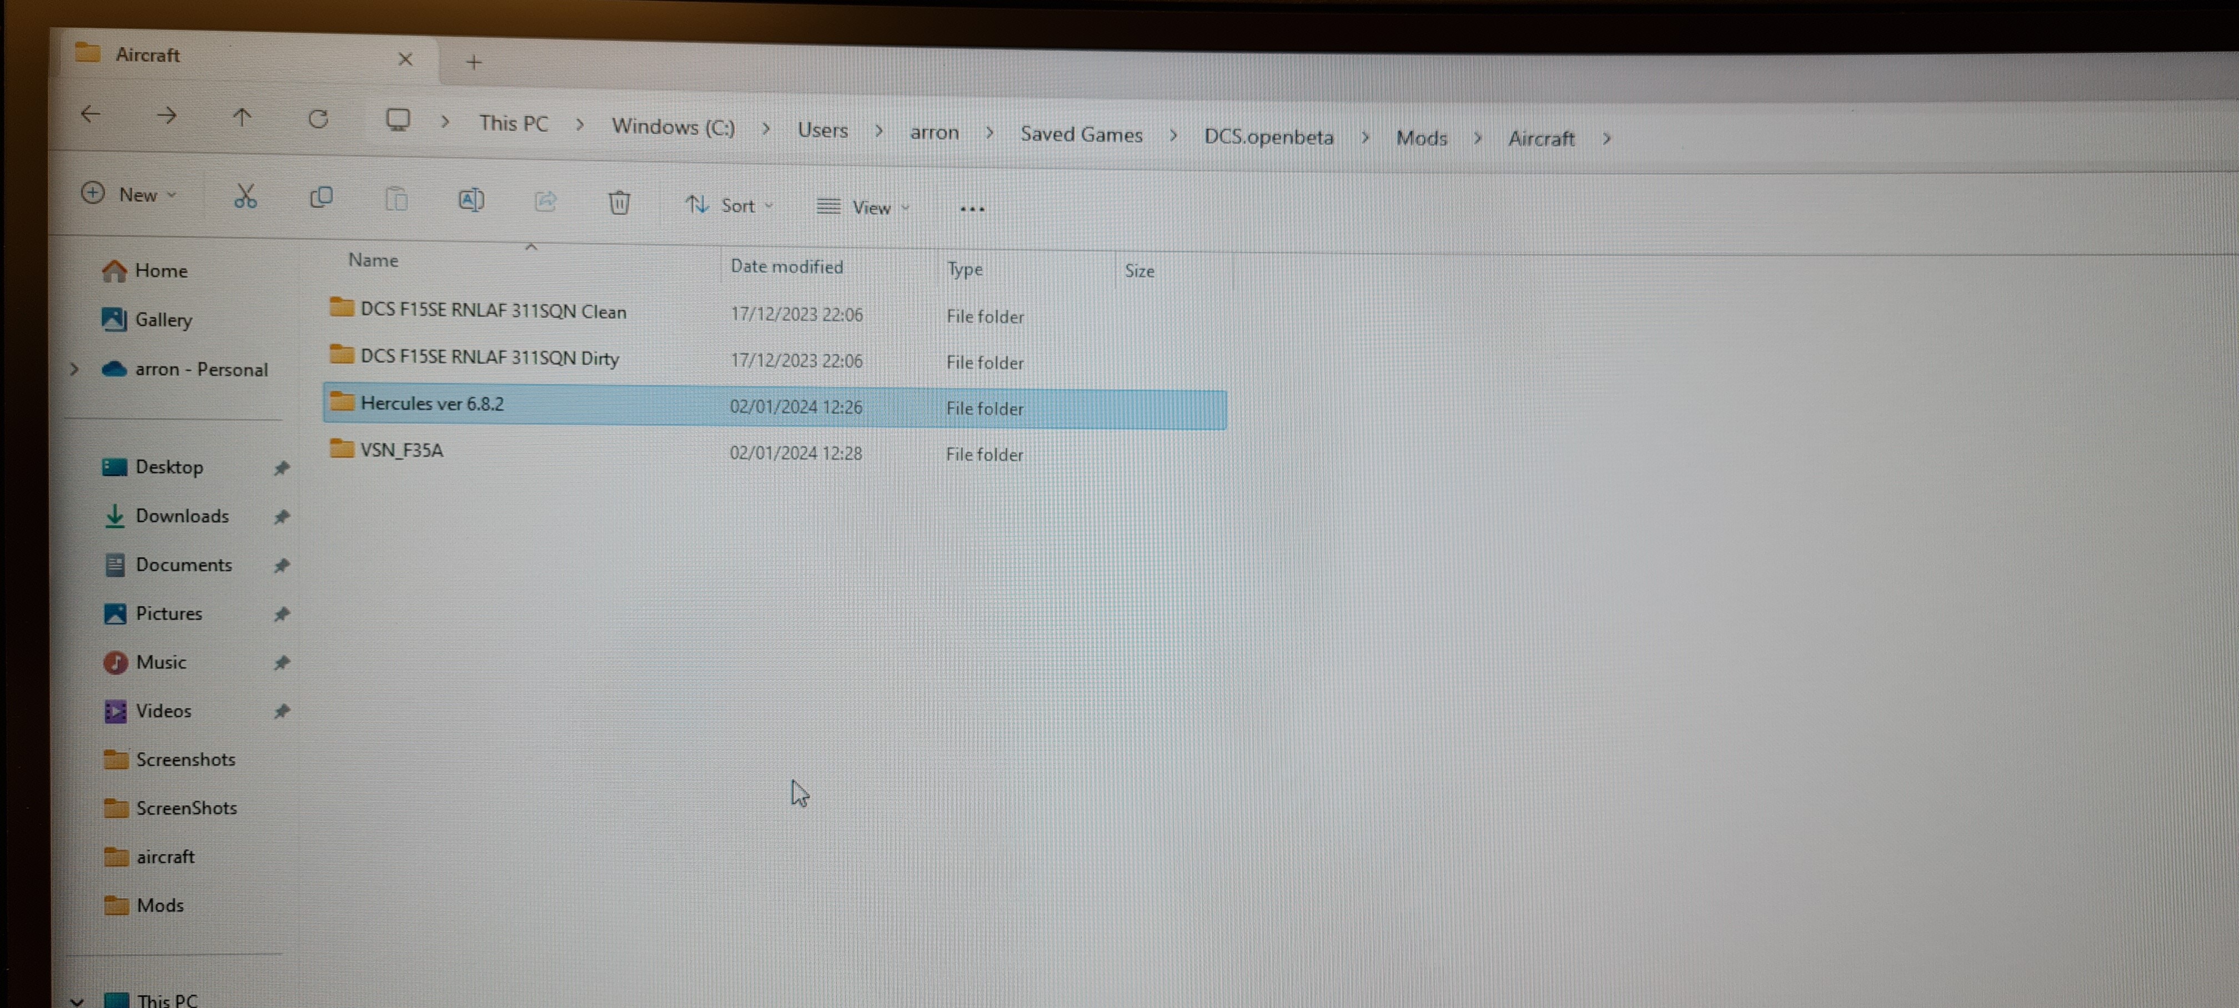Add a new tab with plus button
This screenshot has height=1008, width=2239.
[474, 62]
